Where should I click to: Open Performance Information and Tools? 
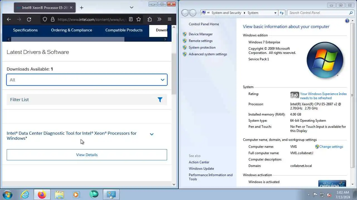click(x=211, y=177)
